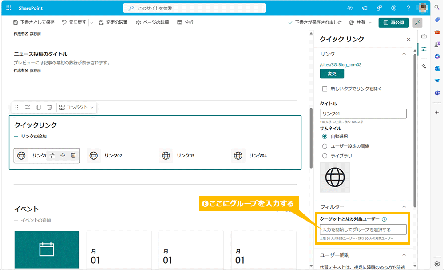Click the collapse panel arrows icon
Image resolution: width=444 pixels, height=270 pixels.
(417, 23)
